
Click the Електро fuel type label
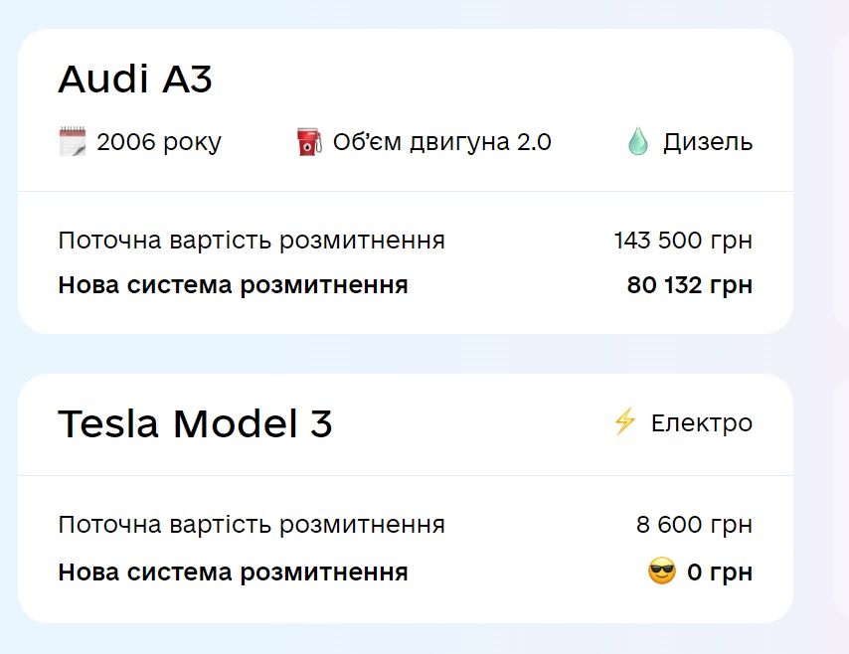click(702, 422)
